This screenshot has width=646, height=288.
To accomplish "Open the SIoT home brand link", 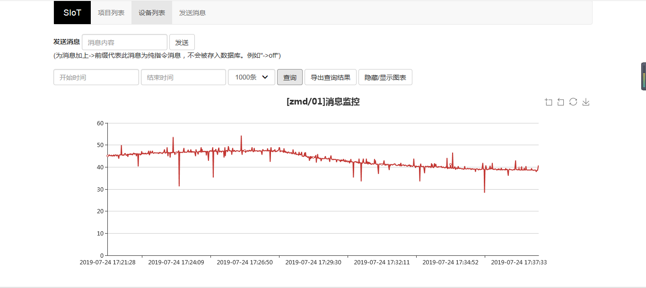I will tap(72, 13).
